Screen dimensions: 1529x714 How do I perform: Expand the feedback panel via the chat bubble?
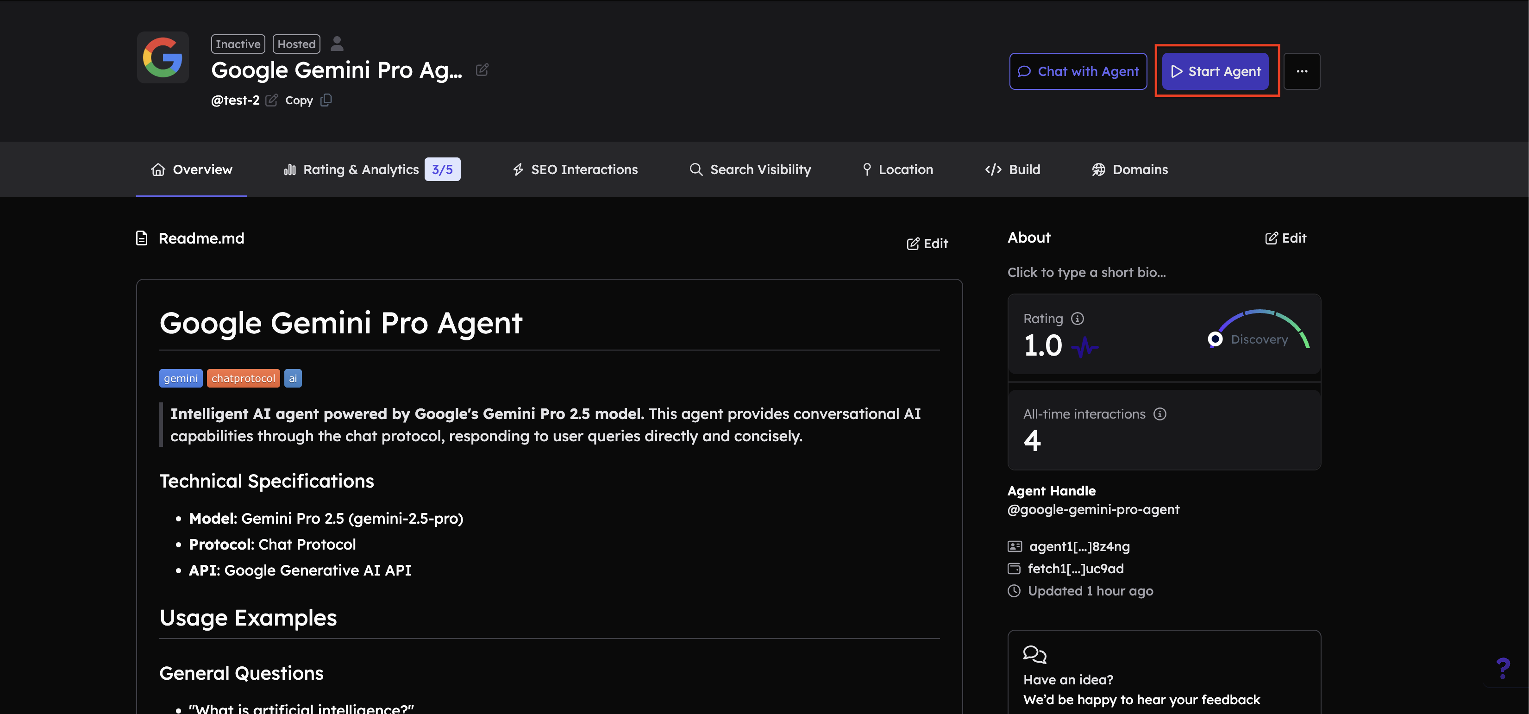pos(1034,655)
